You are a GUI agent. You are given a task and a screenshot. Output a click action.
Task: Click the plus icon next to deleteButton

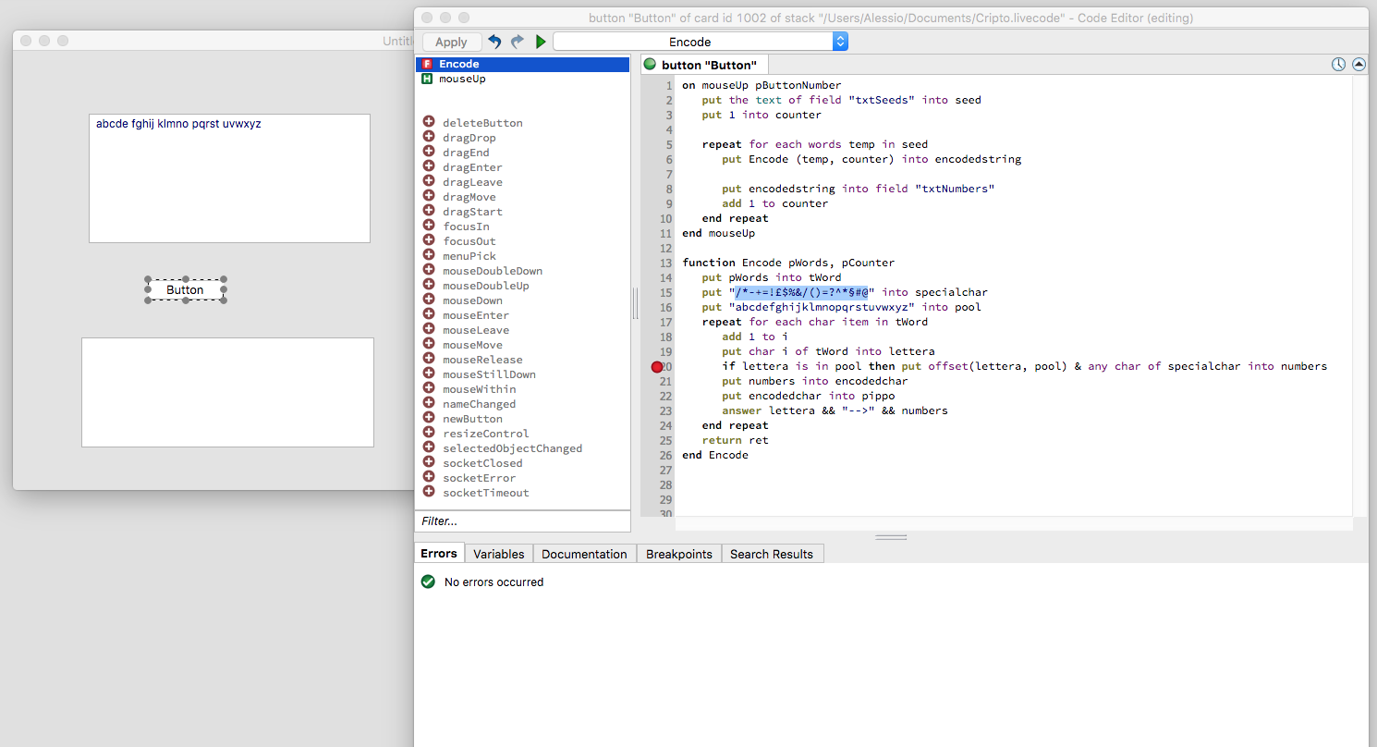(x=429, y=122)
